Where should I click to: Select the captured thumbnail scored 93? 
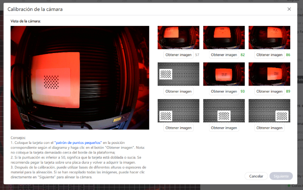click(x=224, y=74)
